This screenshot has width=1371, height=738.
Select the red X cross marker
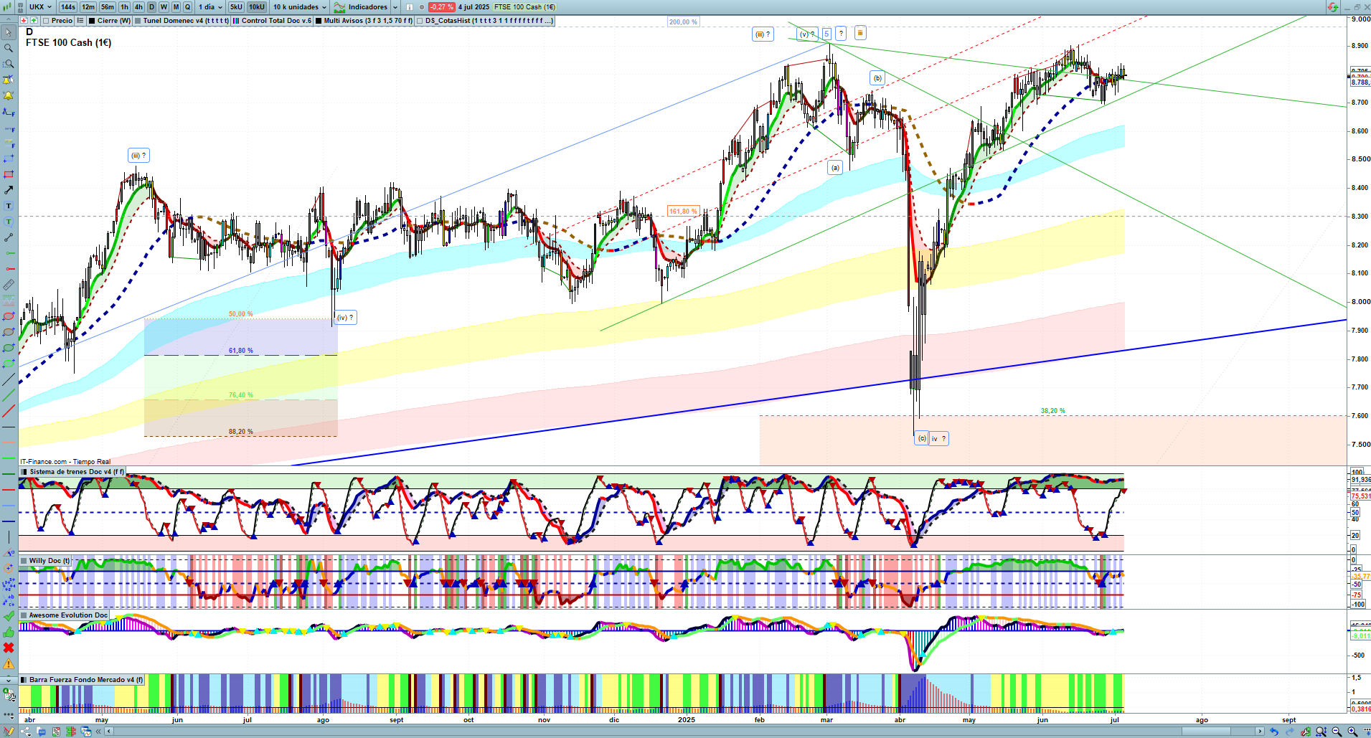click(9, 648)
